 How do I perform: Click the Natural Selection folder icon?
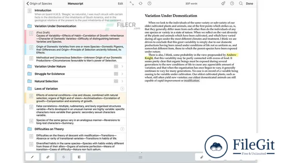(30, 81)
